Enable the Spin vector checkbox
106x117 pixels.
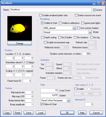[75, 89]
